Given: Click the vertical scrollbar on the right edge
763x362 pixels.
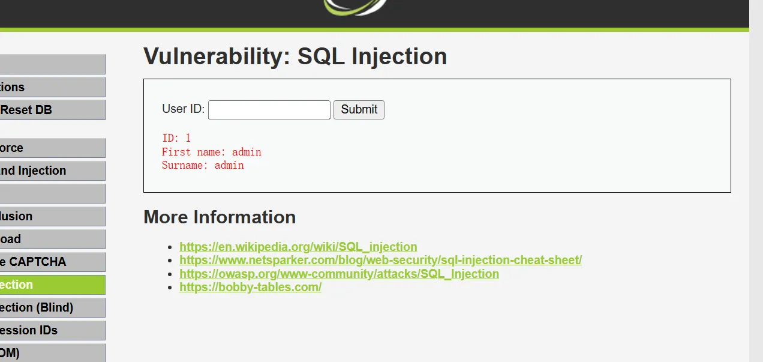Looking at the screenshot, I should pos(756,180).
